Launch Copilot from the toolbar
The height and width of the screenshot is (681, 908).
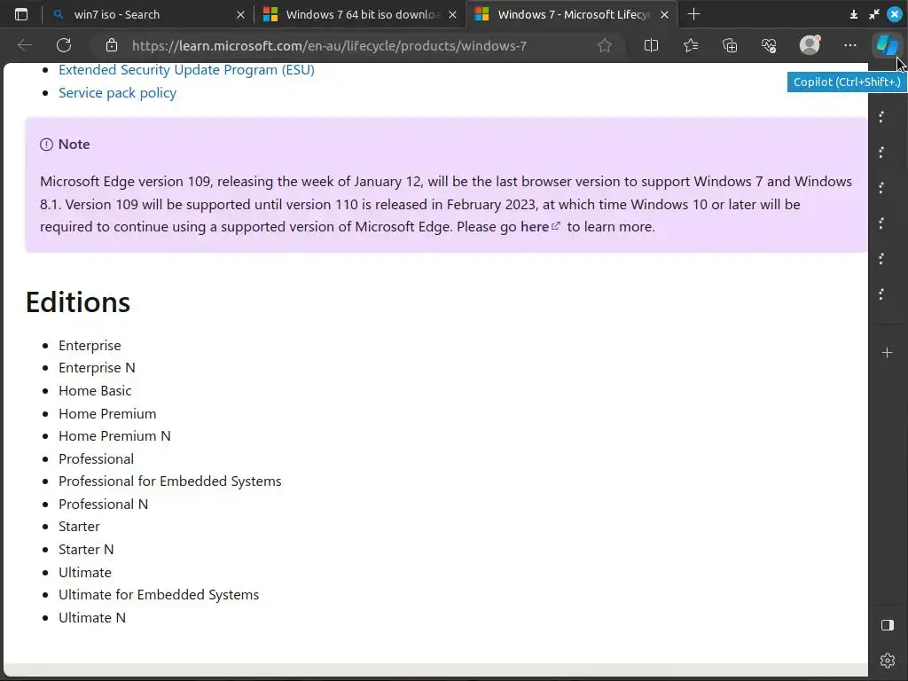(887, 44)
